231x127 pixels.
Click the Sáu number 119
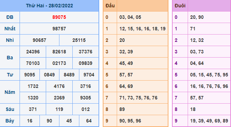[59, 109]
